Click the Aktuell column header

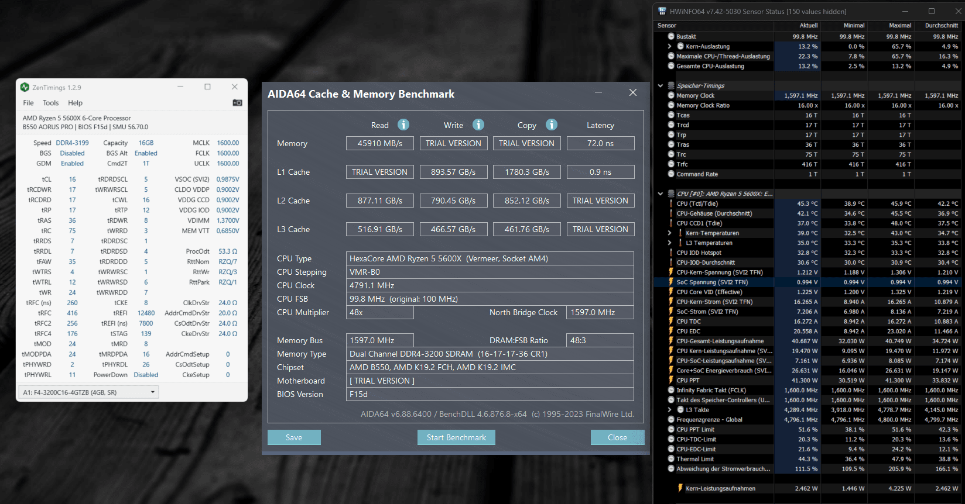click(x=809, y=25)
